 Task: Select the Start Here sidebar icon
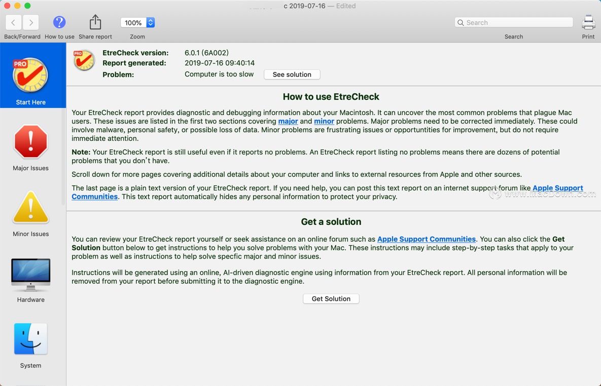tap(30, 76)
